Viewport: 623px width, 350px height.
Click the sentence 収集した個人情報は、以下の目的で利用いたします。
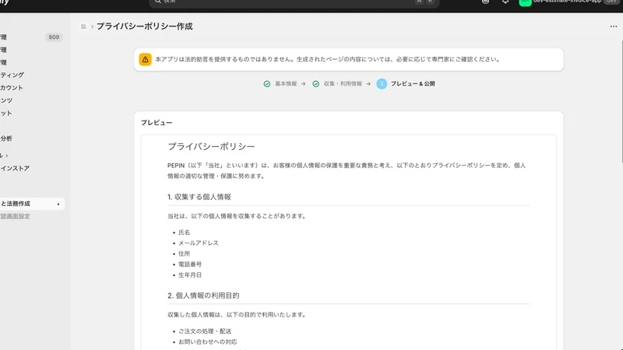238,315
